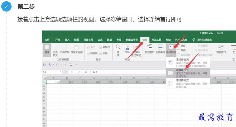The width and height of the screenshot is (236, 127).
Task: Switch to the 绘图 tab
Action: tap(76, 40)
